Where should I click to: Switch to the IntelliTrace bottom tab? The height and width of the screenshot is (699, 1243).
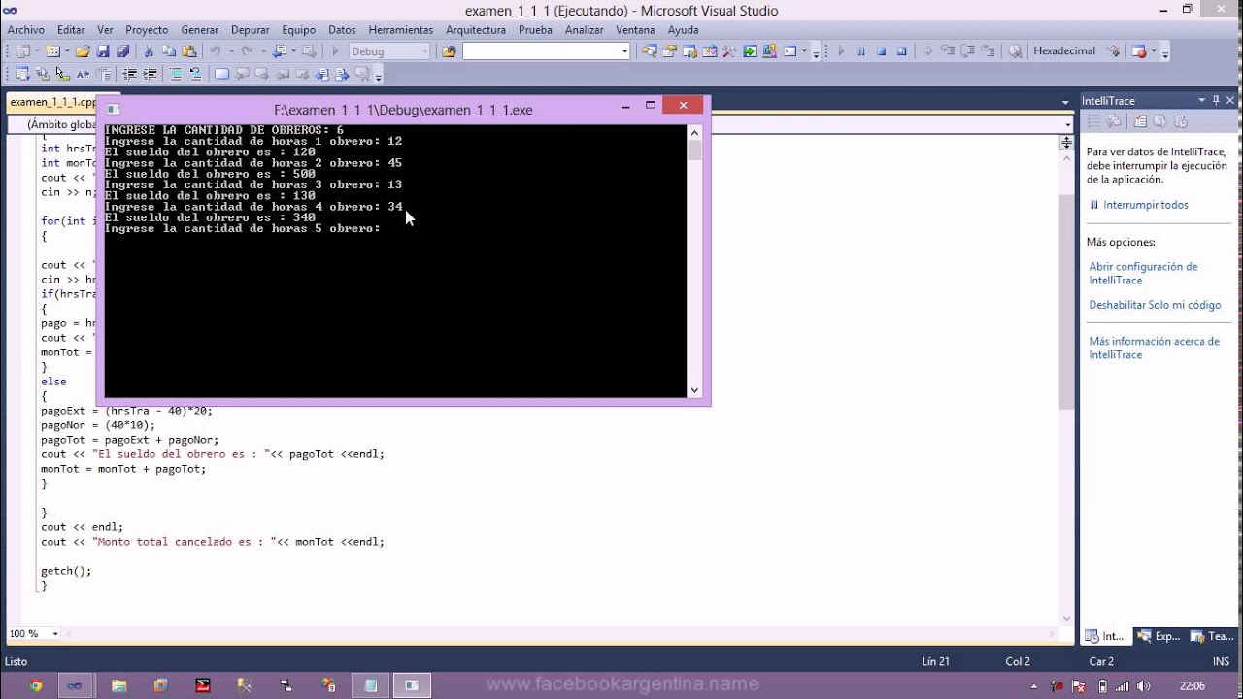[x=1105, y=637]
